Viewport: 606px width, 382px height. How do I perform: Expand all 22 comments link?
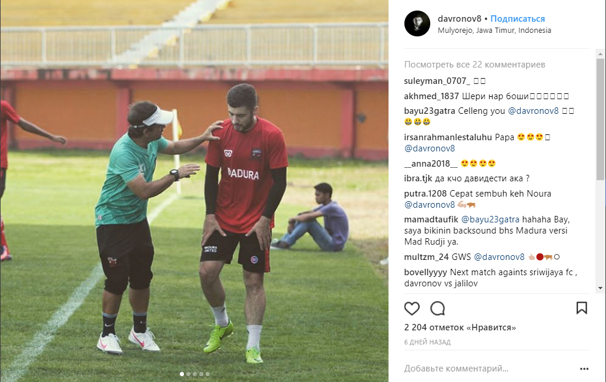pos(474,65)
